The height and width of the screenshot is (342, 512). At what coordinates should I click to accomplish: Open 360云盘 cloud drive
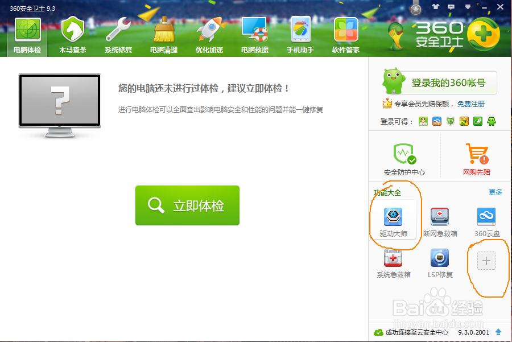click(x=487, y=222)
